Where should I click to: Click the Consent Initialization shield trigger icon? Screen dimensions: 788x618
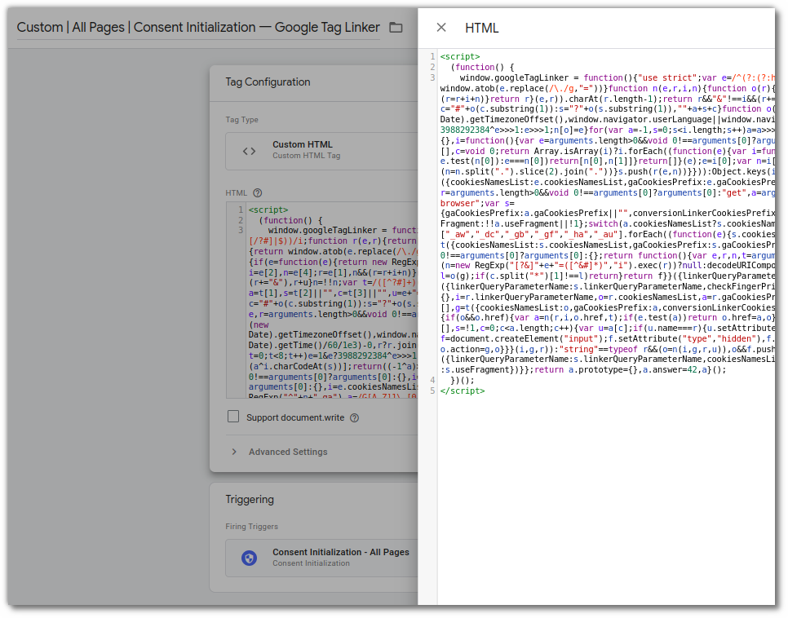(x=250, y=558)
